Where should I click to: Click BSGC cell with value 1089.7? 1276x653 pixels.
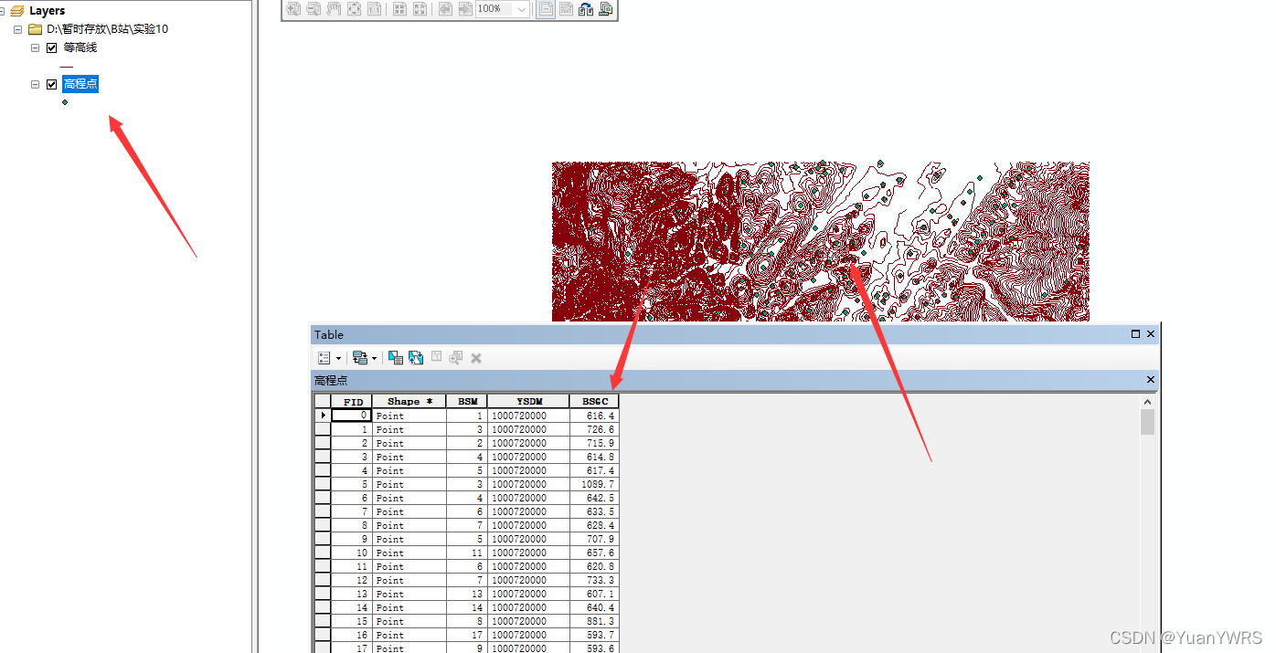coord(594,484)
